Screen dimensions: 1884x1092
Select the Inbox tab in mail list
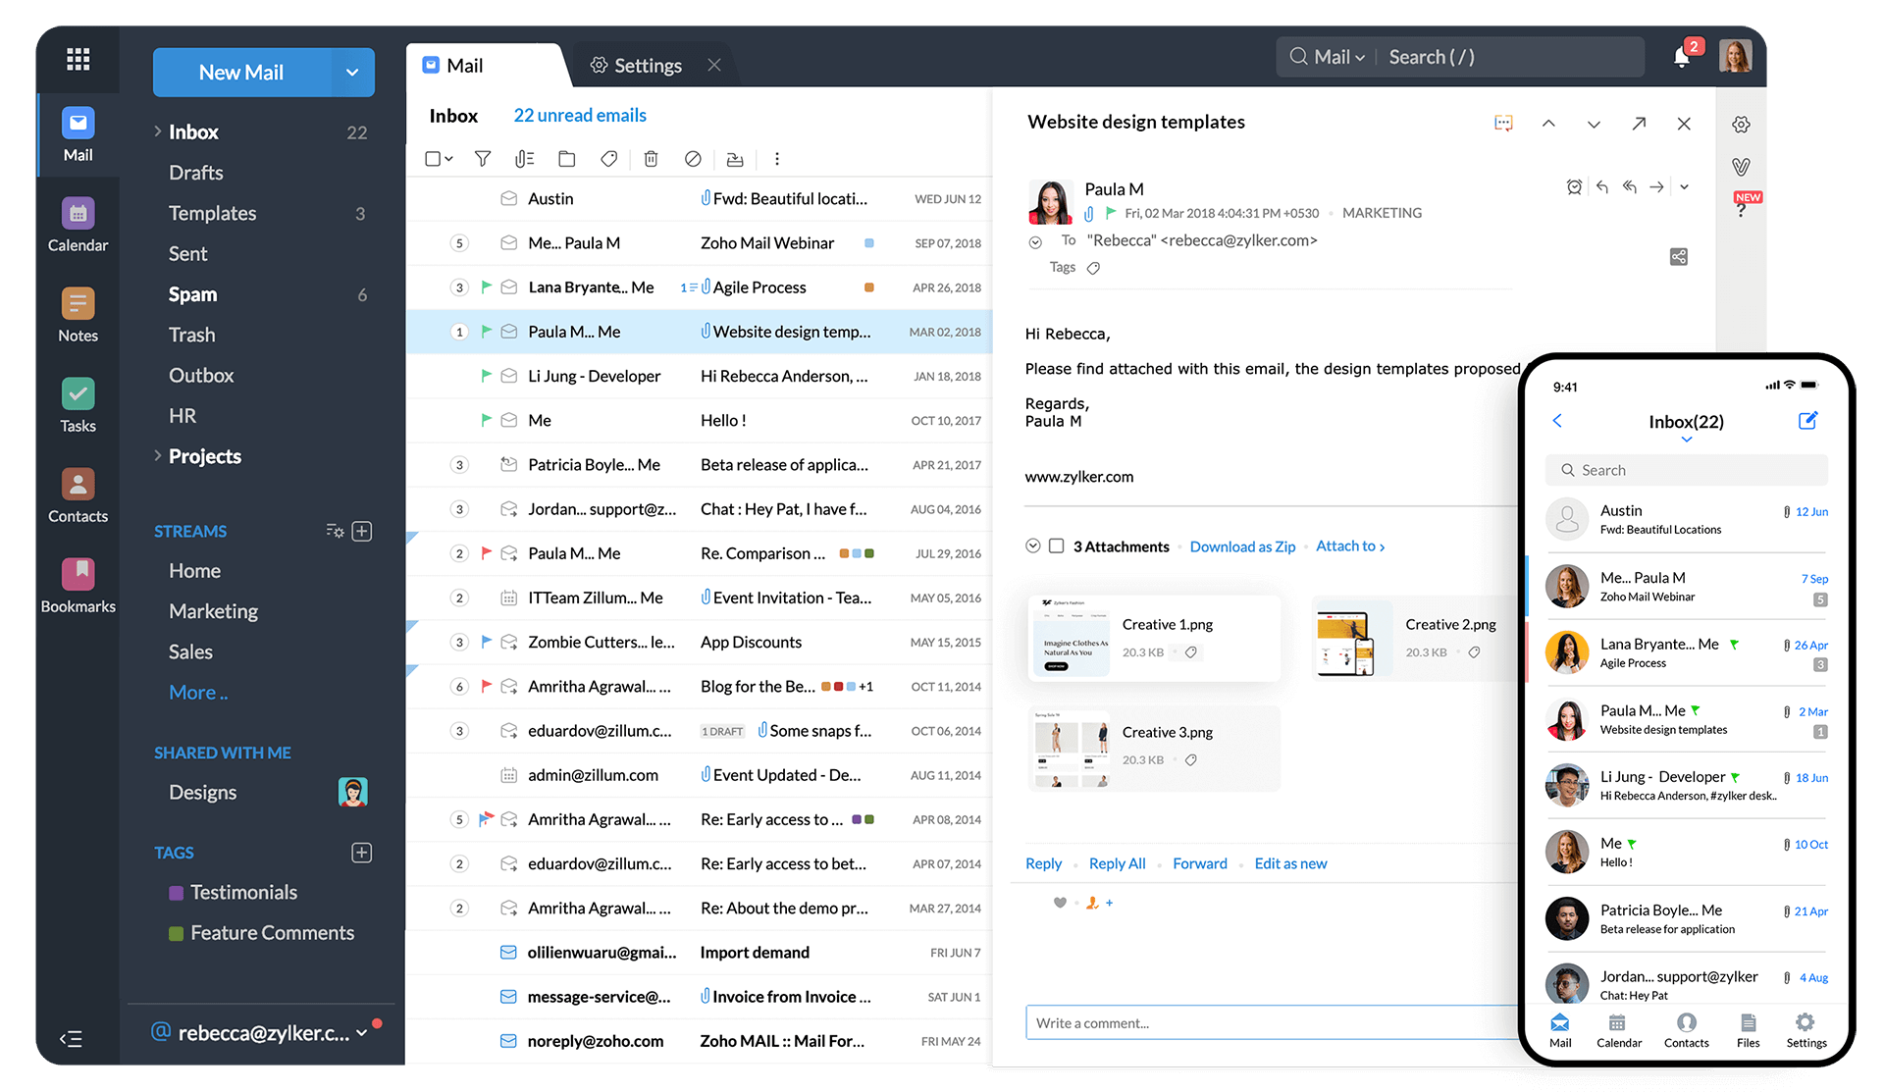455,115
